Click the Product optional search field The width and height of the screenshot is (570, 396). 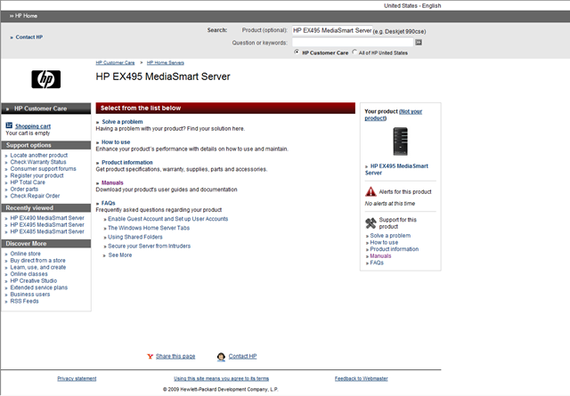pyautogui.click(x=332, y=30)
